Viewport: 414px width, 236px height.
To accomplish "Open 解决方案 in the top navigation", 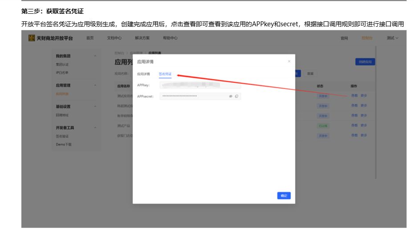I will (142, 38).
